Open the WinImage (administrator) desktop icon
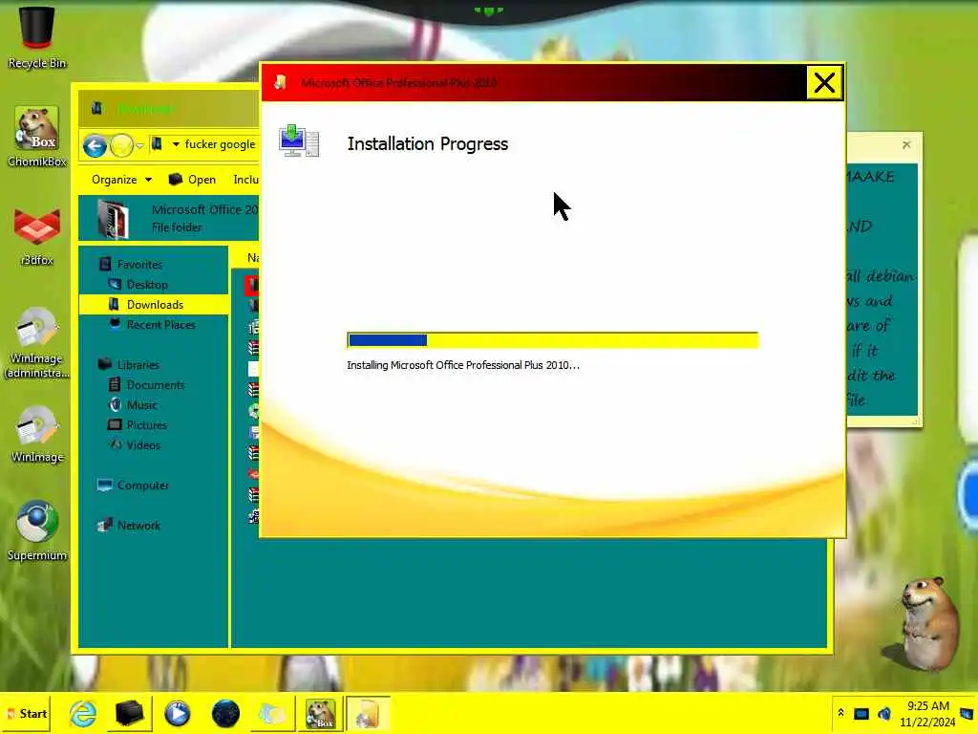The image size is (978, 734). [37, 342]
